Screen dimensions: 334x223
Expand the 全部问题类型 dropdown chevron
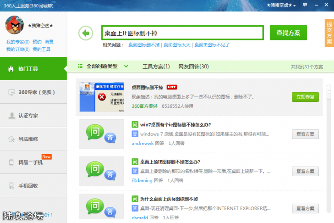(x=126, y=67)
